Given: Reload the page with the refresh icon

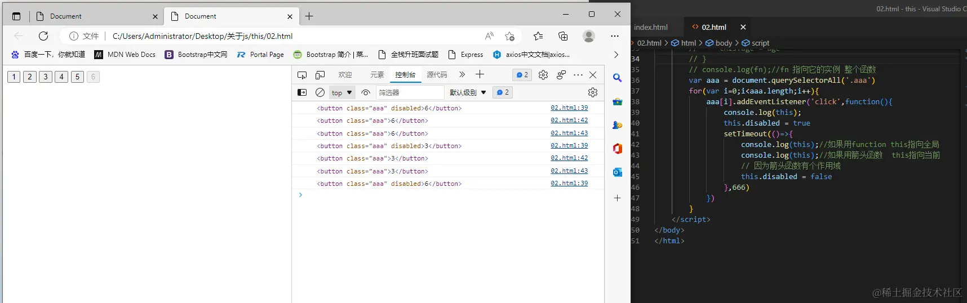Looking at the screenshot, I should tap(43, 36).
